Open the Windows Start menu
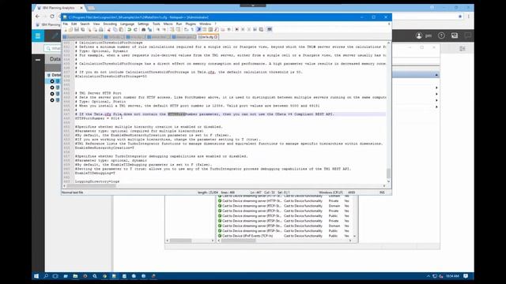 (x=36, y=276)
